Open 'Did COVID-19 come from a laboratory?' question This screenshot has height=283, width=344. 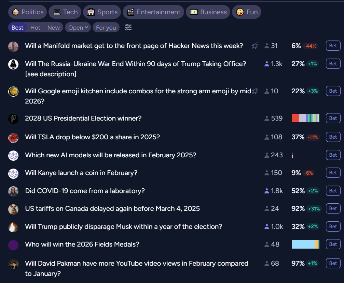pos(85,191)
